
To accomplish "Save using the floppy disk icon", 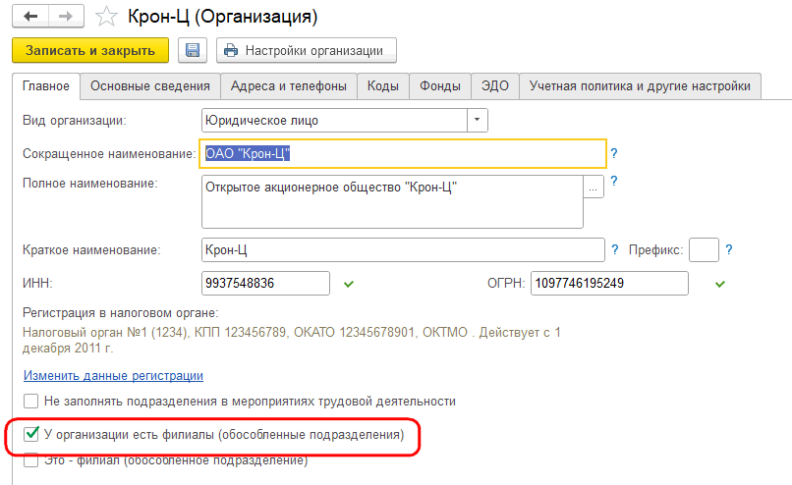I will 193,50.
